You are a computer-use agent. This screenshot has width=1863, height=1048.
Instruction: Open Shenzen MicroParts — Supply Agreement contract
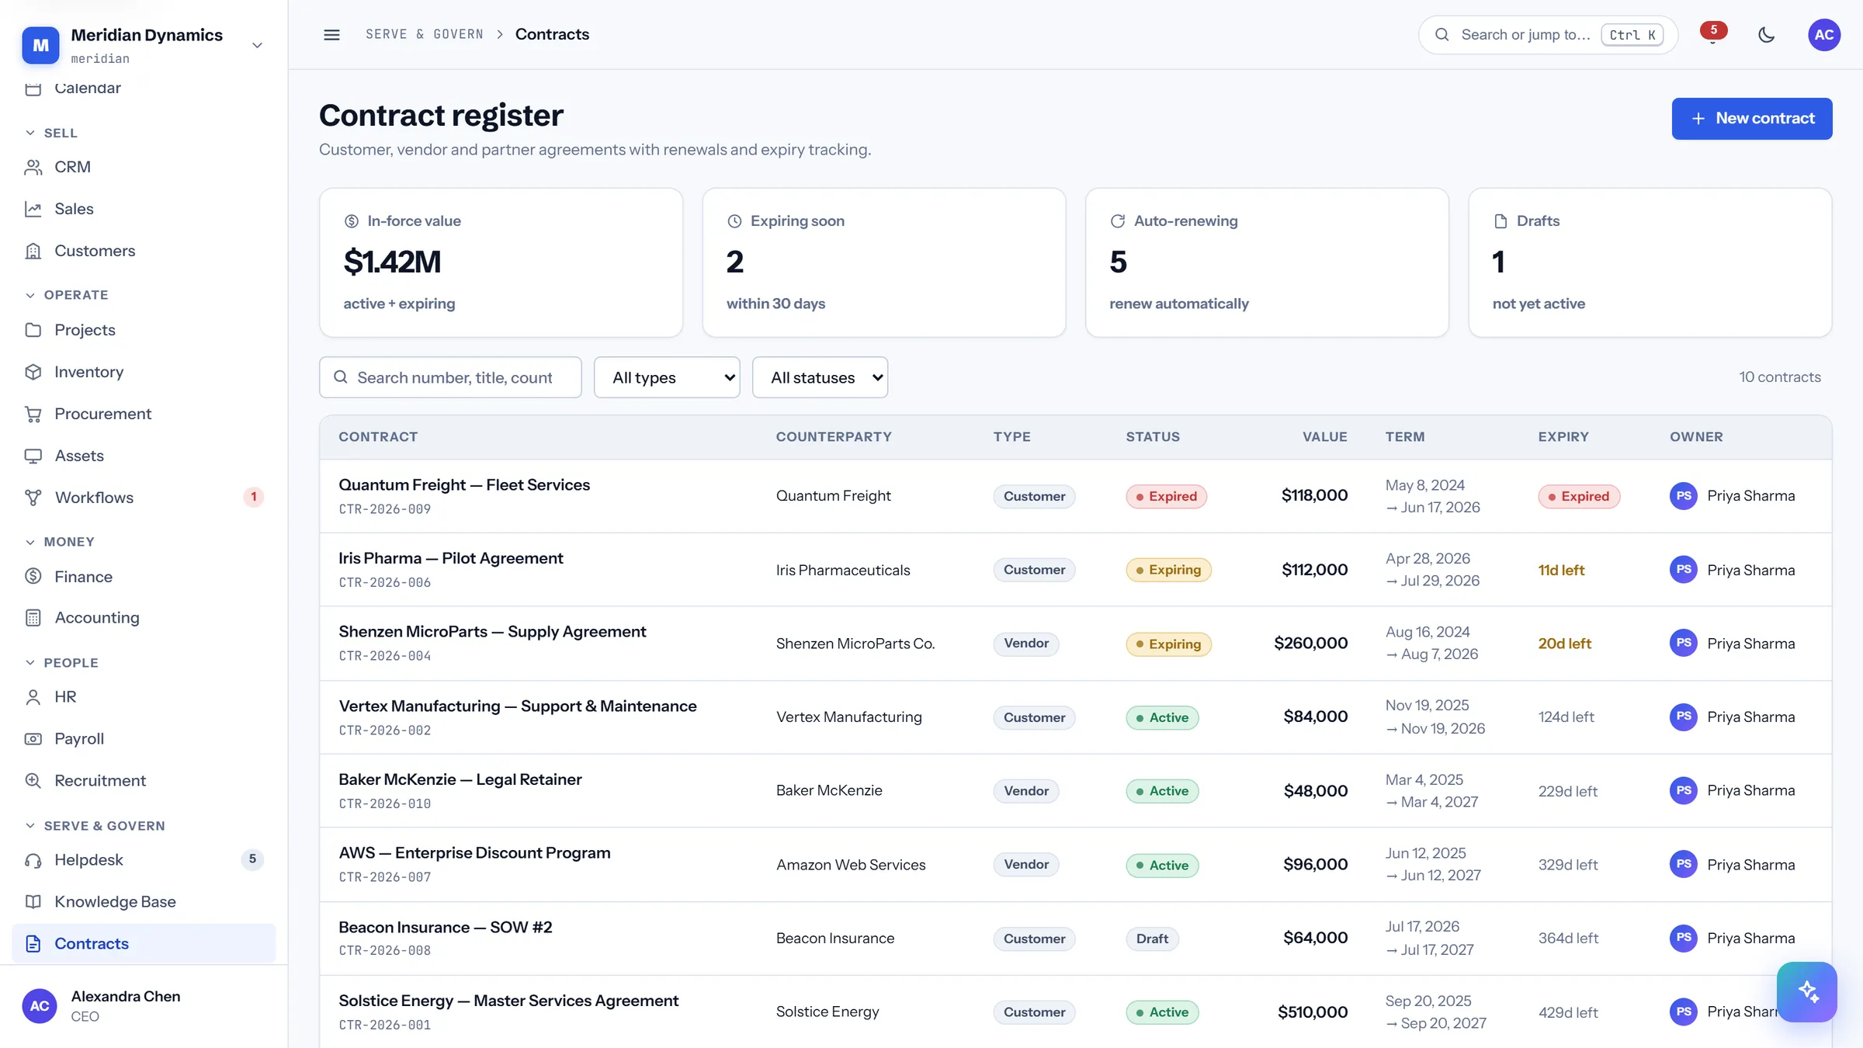tap(492, 632)
